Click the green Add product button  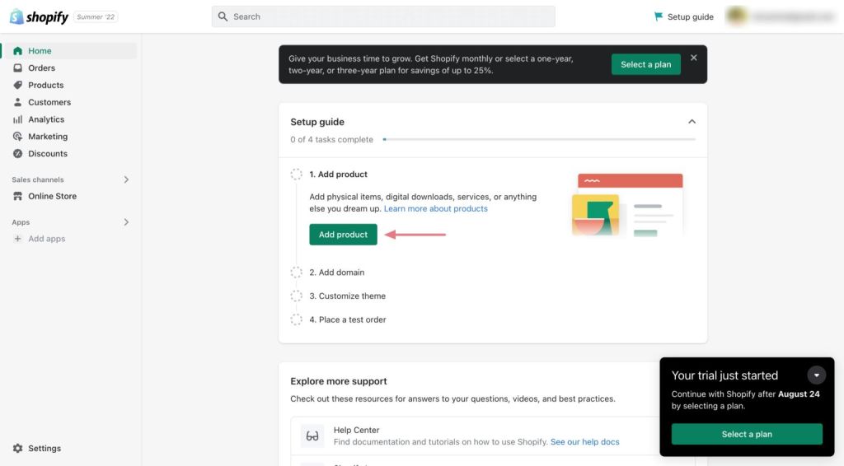[x=343, y=235]
